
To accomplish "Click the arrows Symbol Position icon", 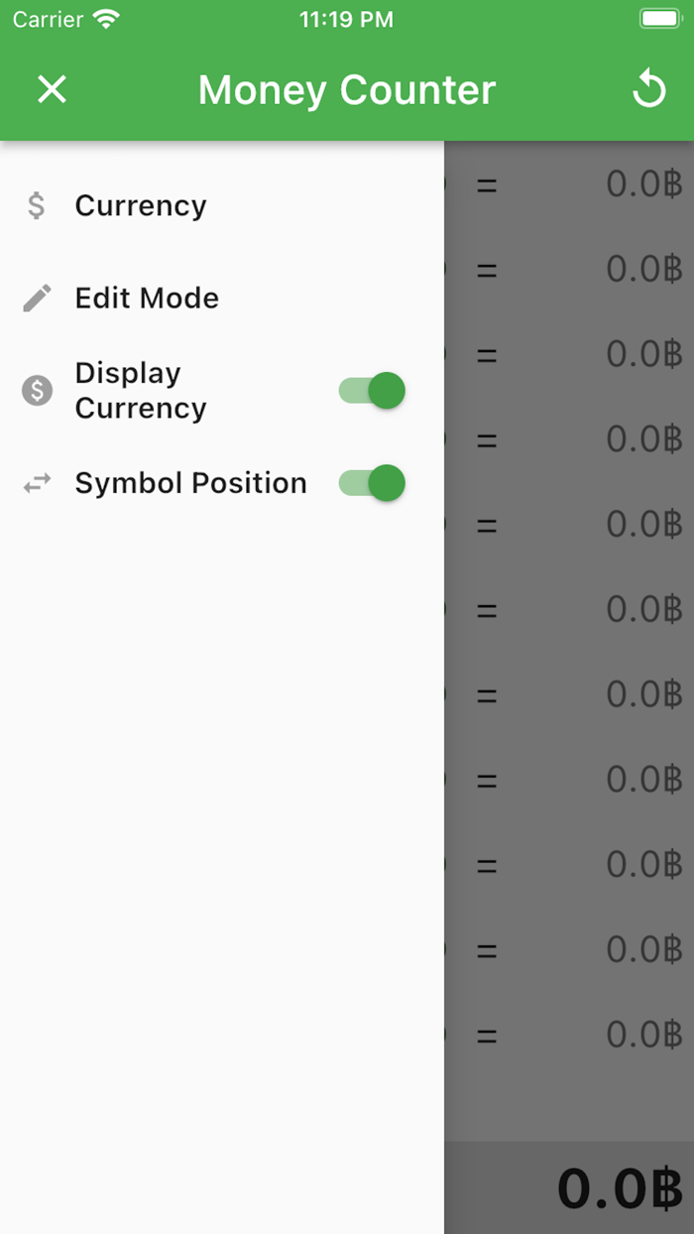I will [37, 483].
